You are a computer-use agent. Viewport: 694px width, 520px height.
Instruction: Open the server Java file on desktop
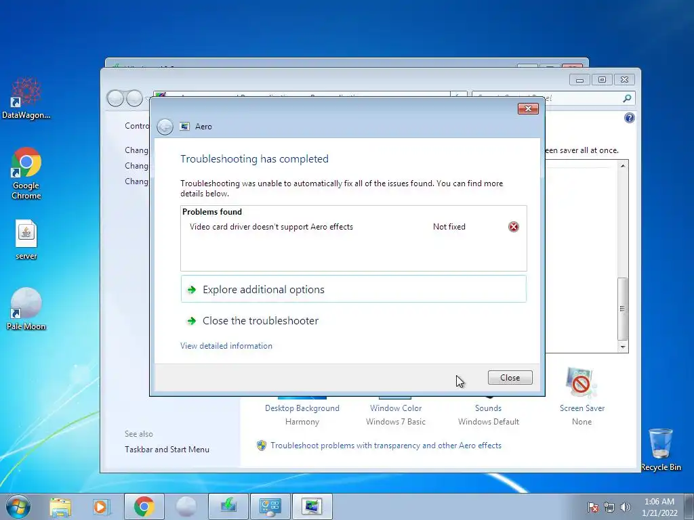point(26,240)
